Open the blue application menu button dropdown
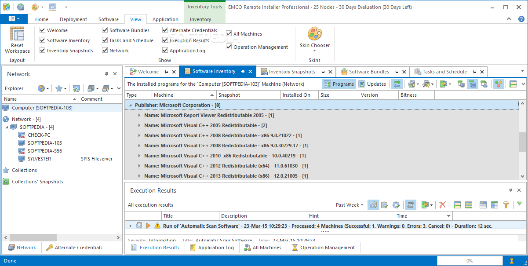The image size is (528, 266). (14, 19)
